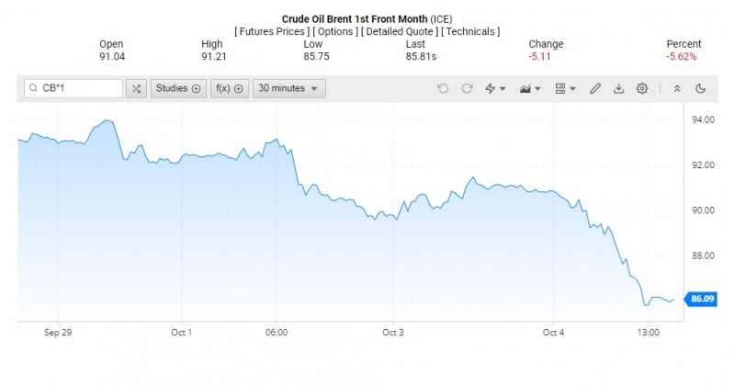Collapse the toolbar with double chevron
This screenshot has height=386, width=735.
coord(677,88)
